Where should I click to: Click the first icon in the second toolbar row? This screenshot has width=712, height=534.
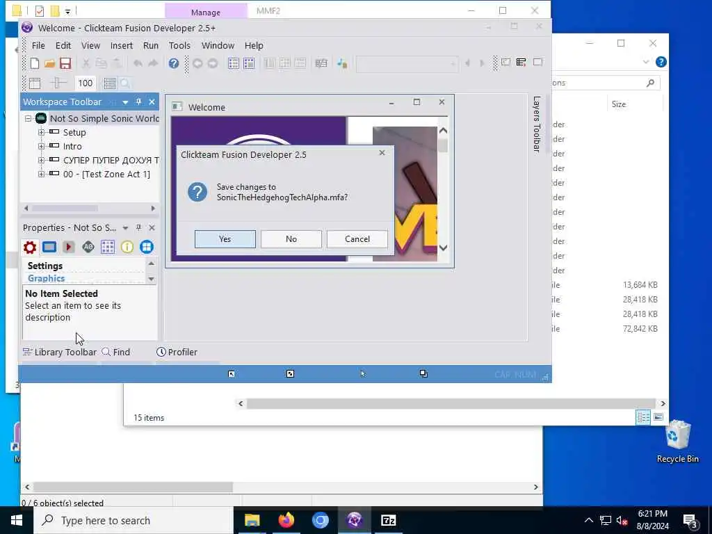[x=35, y=83]
